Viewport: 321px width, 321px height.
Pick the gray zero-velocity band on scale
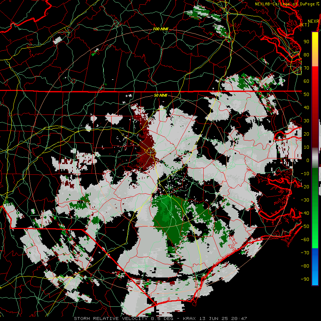(x=315, y=158)
